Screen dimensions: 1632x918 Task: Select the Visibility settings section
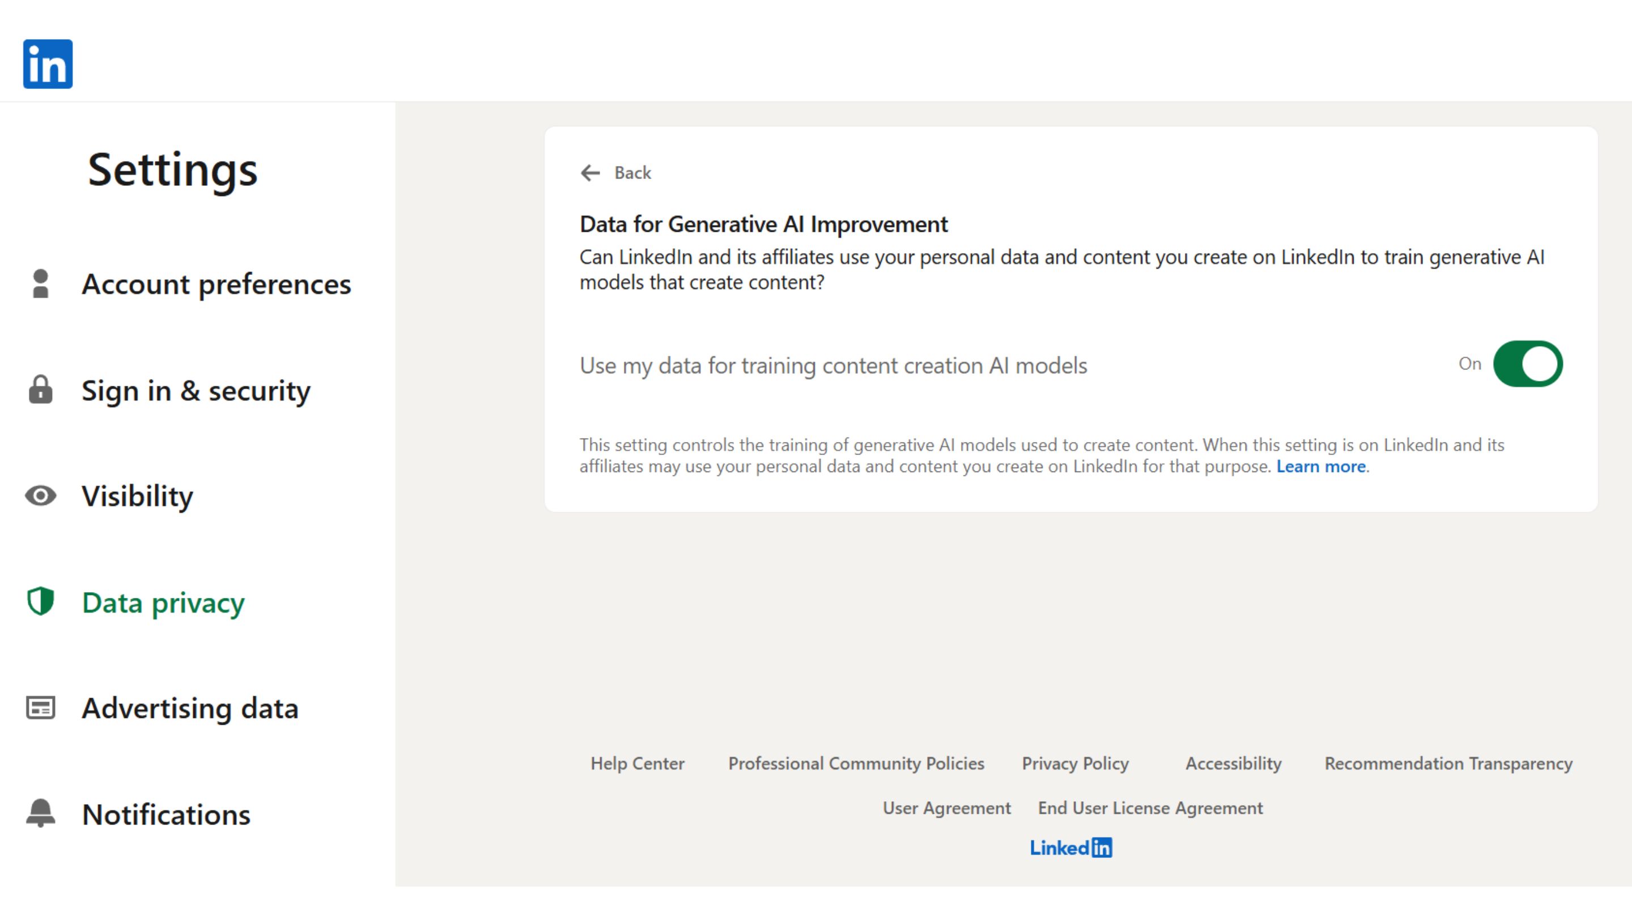click(138, 496)
